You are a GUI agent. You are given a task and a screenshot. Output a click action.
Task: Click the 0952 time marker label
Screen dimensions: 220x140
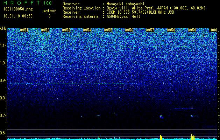tap(45, 30)
